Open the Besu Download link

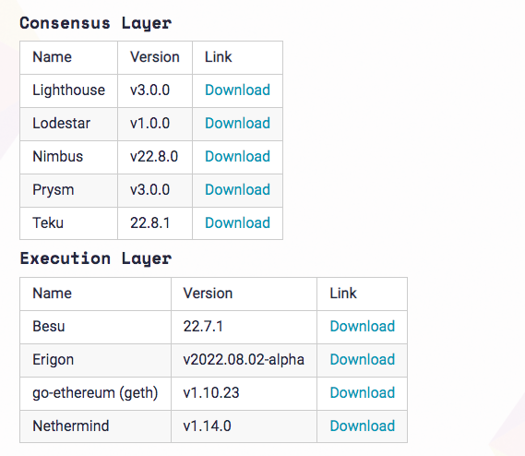(x=363, y=327)
